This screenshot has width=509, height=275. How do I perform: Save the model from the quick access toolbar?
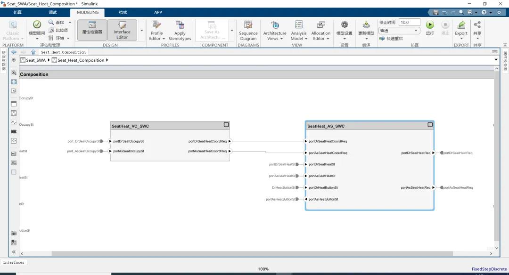click(435, 12)
